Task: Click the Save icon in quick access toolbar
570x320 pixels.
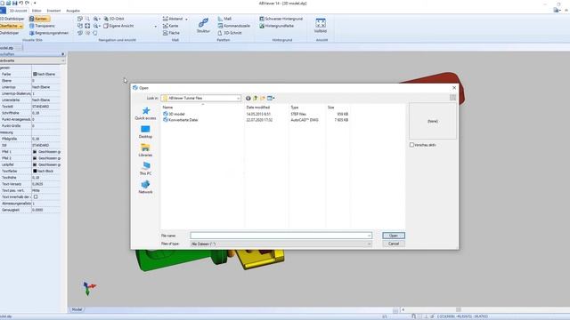Action: pyautogui.click(x=14, y=3)
